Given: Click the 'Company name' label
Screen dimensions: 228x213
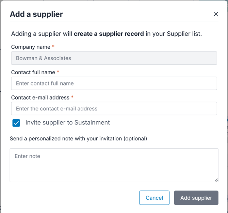Looking at the screenshot, I should [x=31, y=47].
